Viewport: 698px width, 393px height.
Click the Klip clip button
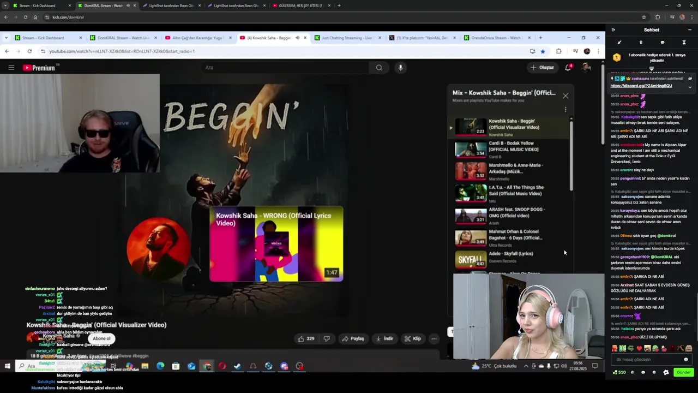412,338
